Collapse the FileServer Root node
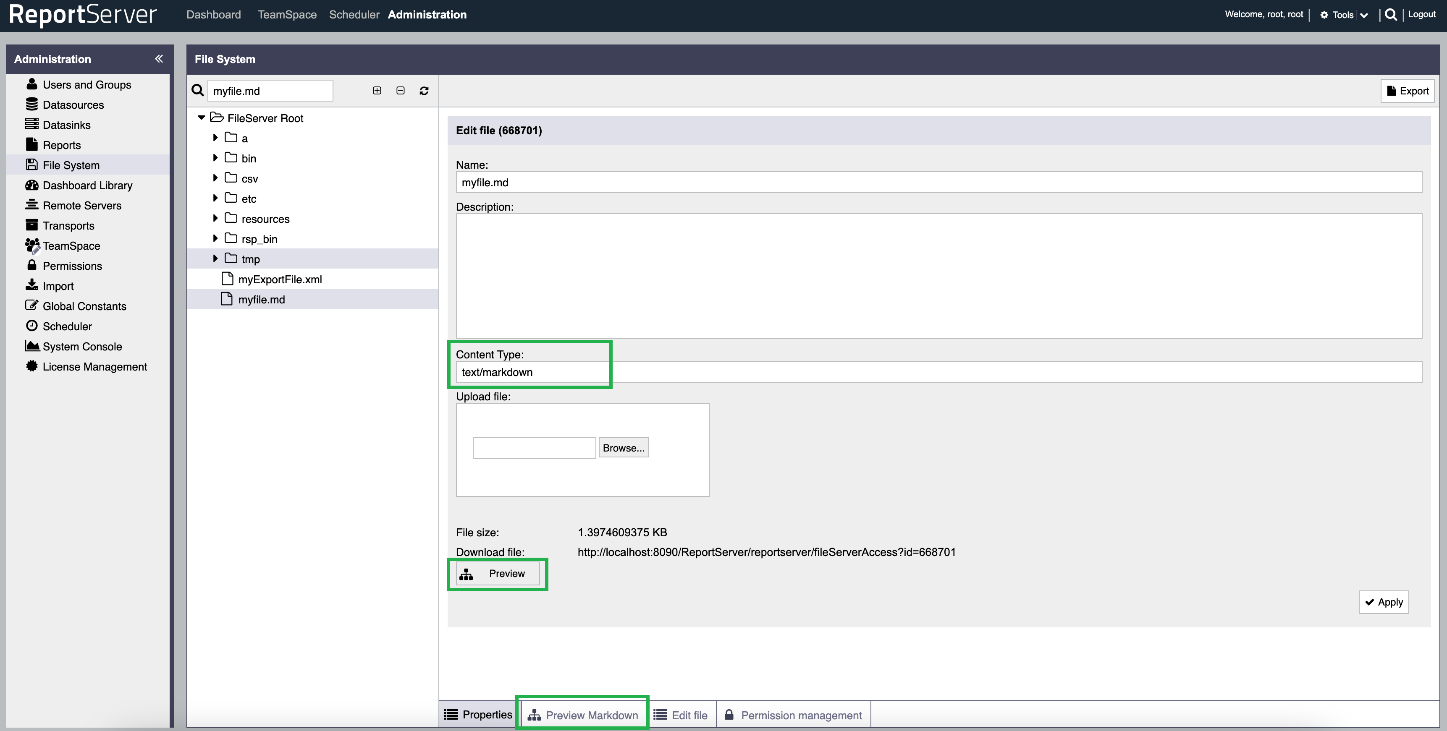This screenshot has height=731, width=1447. (201, 118)
